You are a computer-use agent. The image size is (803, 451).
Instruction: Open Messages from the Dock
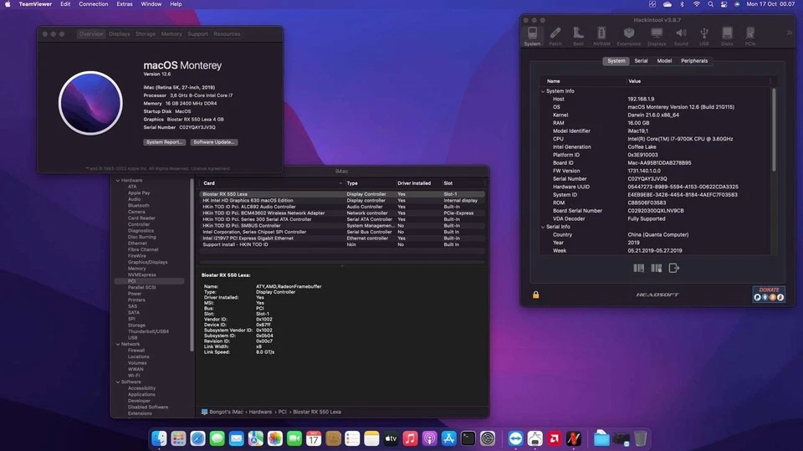(x=217, y=438)
